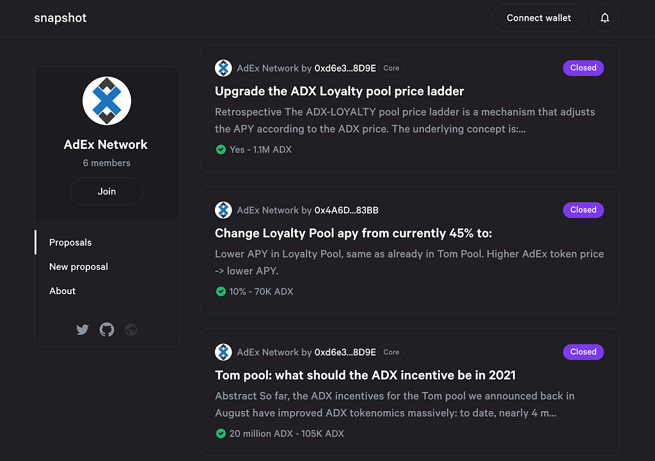Open the New proposal sidebar item

tap(79, 267)
